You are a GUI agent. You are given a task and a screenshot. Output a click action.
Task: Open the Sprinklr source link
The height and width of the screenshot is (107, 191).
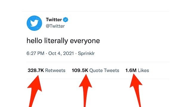tap(86, 53)
